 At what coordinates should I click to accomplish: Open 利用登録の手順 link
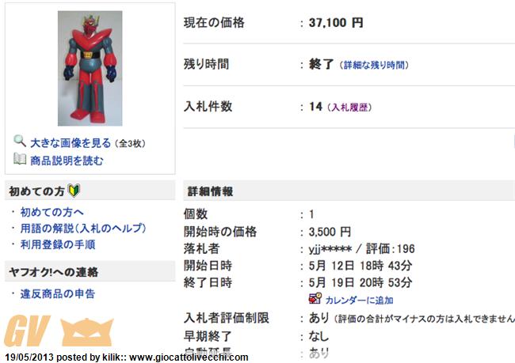[58, 244]
